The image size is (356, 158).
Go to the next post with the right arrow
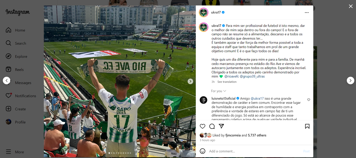coord(350,80)
